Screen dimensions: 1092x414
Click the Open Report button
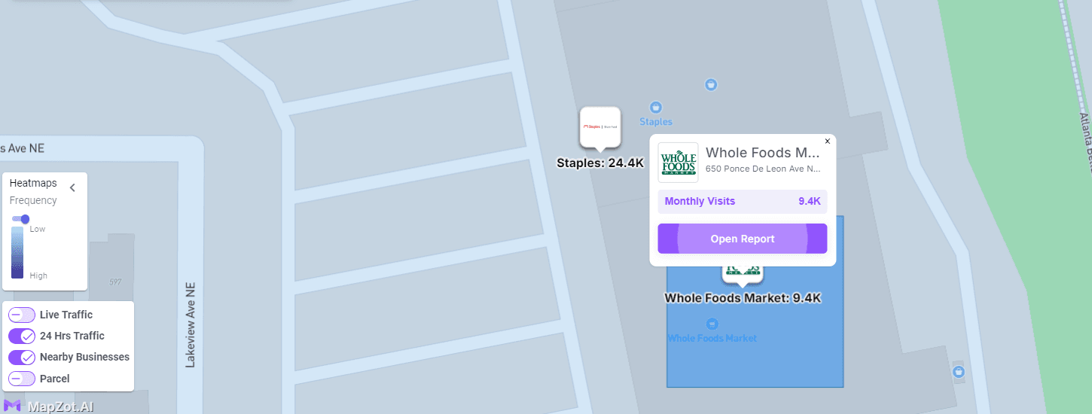(743, 239)
